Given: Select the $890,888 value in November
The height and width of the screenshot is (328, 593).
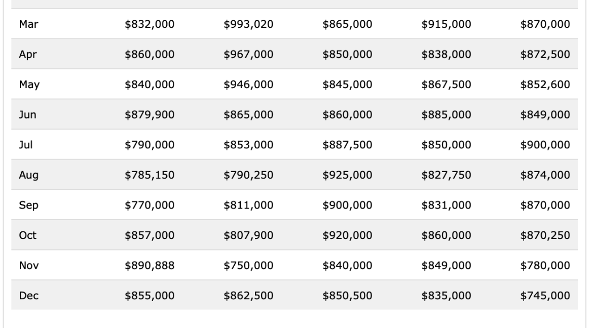Looking at the screenshot, I should click(150, 265).
